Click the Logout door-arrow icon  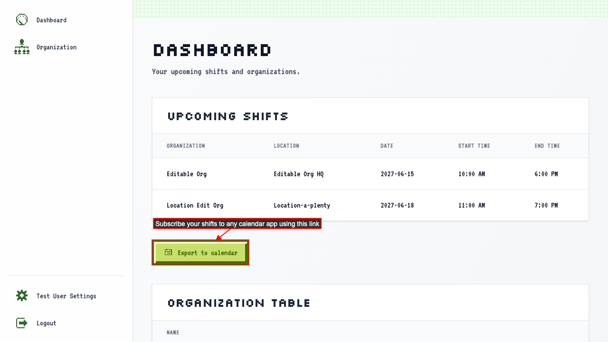pyautogui.click(x=22, y=323)
